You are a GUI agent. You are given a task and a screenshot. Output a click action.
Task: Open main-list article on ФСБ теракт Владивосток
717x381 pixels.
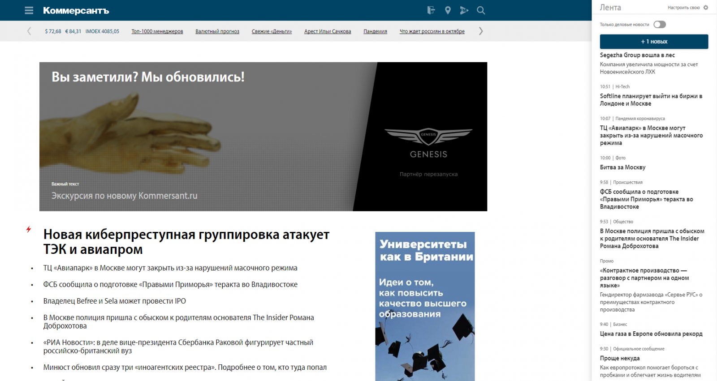coord(170,284)
